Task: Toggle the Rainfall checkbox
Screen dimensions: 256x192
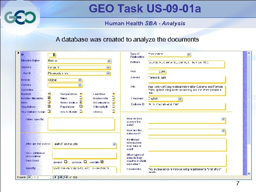Action: coord(49,94)
